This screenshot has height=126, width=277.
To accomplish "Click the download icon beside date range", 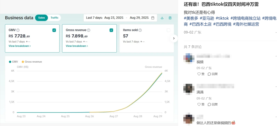I will pyautogui.click(x=162, y=18).
